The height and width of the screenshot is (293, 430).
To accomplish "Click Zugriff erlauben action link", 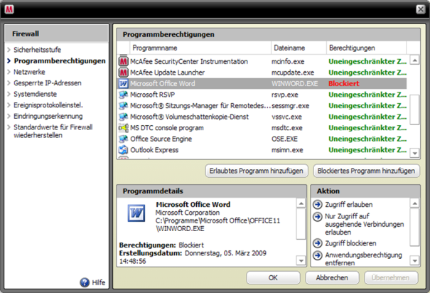I will coord(349,205).
